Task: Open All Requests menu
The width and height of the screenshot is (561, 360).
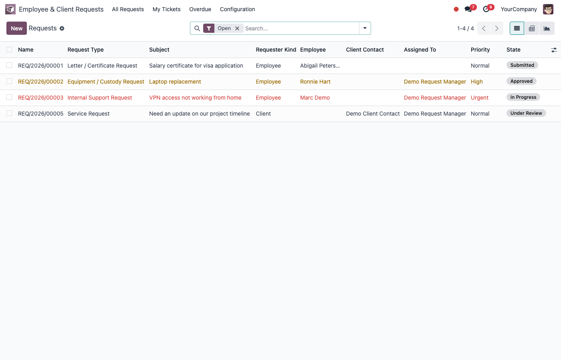Action: click(x=128, y=9)
